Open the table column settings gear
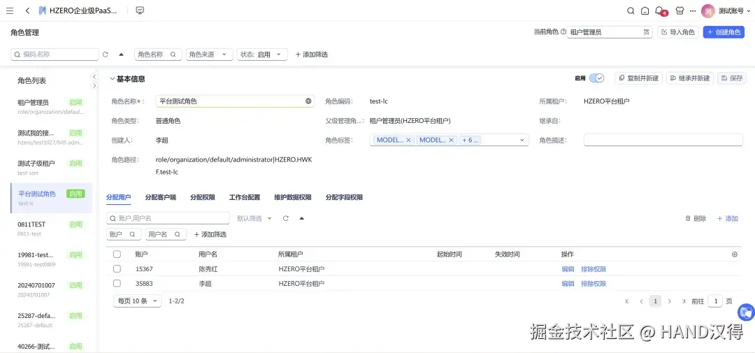 click(x=735, y=254)
